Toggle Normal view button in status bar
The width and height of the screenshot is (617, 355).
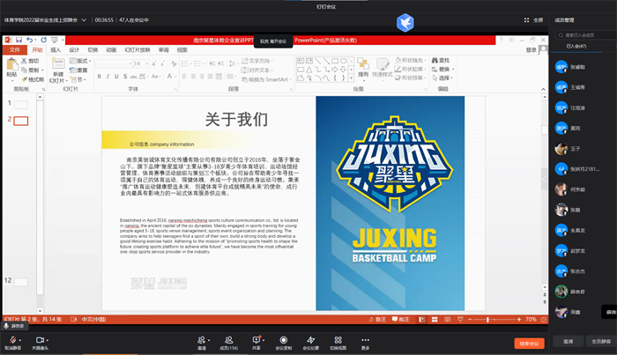click(421, 320)
